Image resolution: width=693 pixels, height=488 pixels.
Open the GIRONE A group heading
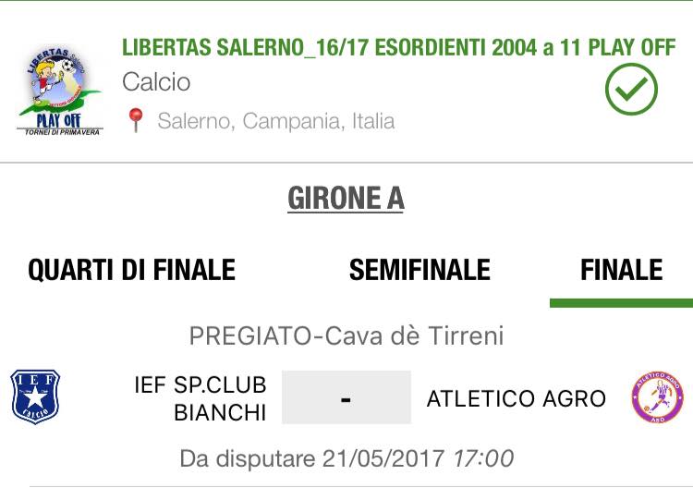pos(346,198)
